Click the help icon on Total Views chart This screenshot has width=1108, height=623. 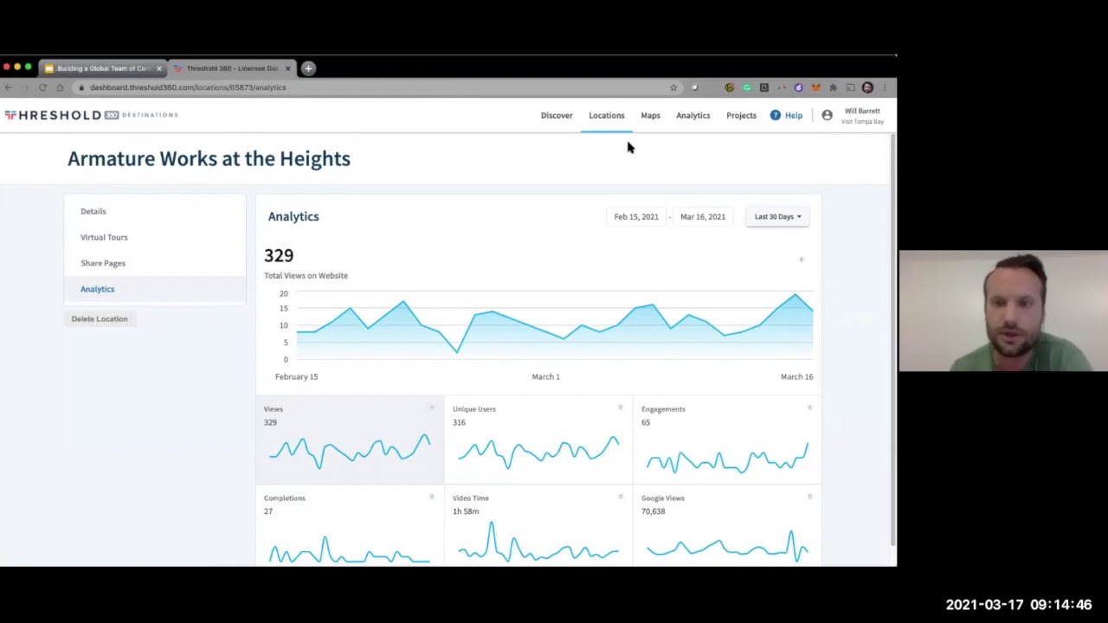coord(801,260)
